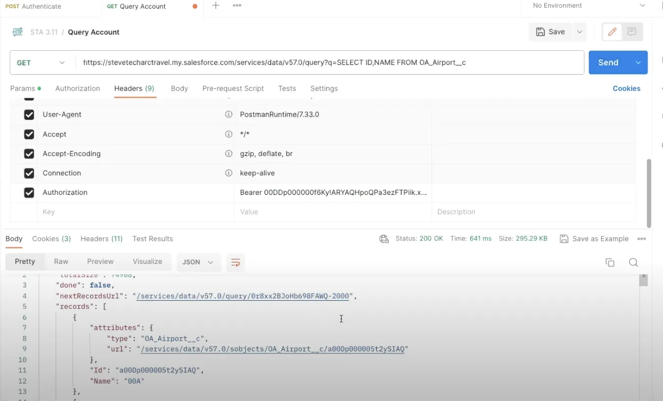Click the globe network icon beside Status
The height and width of the screenshot is (401, 663).
(384, 239)
